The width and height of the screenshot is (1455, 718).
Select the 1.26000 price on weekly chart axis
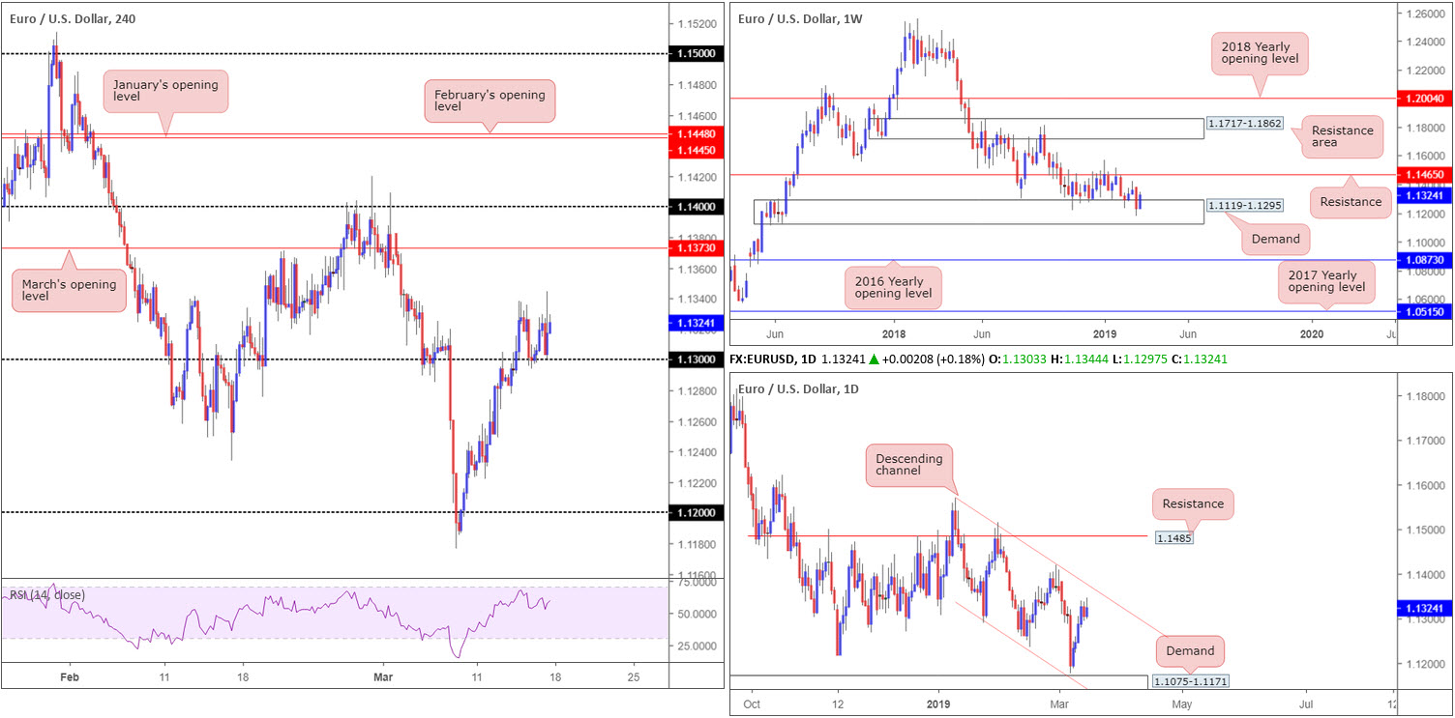pos(1427,14)
